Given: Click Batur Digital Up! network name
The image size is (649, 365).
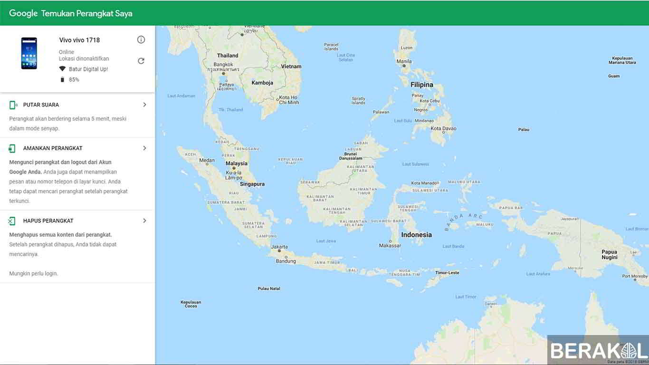Looking at the screenshot, I should (88, 69).
